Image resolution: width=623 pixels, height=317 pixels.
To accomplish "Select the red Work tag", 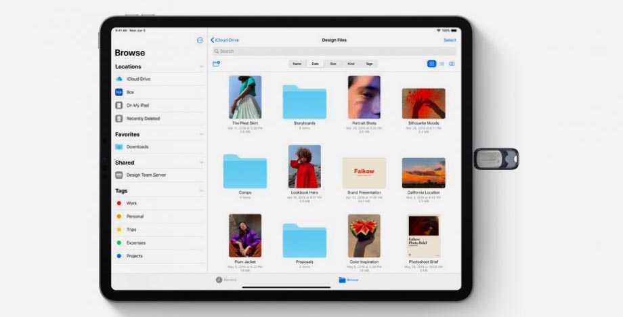I will tap(159, 203).
